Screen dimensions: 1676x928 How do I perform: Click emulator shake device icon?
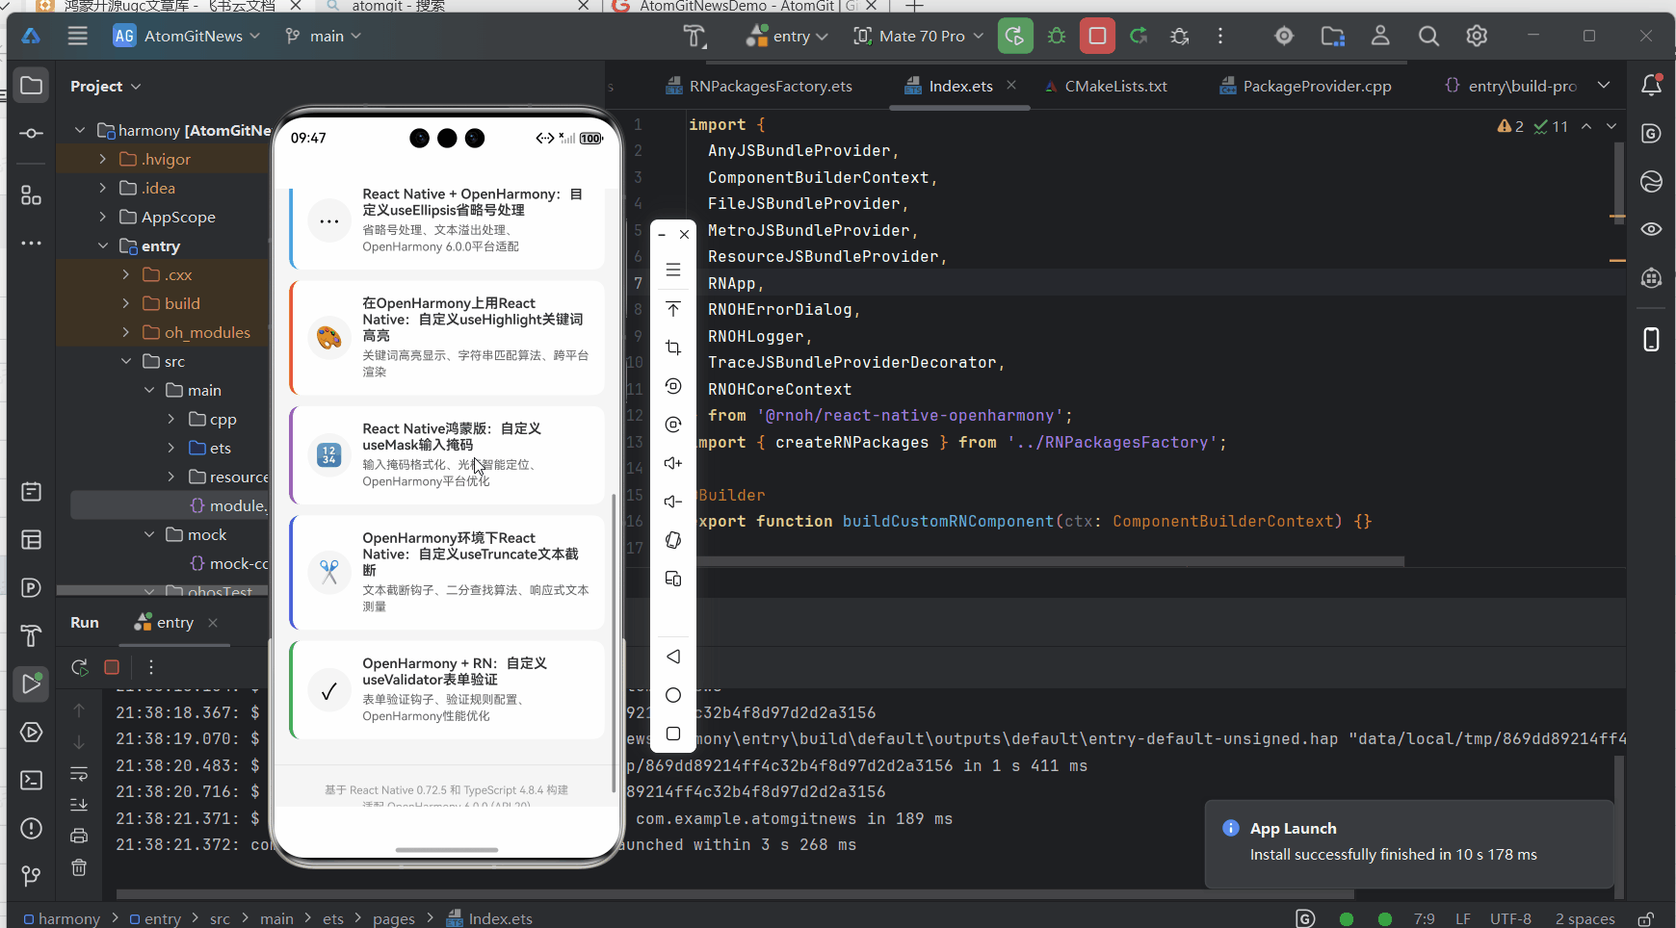click(x=673, y=540)
